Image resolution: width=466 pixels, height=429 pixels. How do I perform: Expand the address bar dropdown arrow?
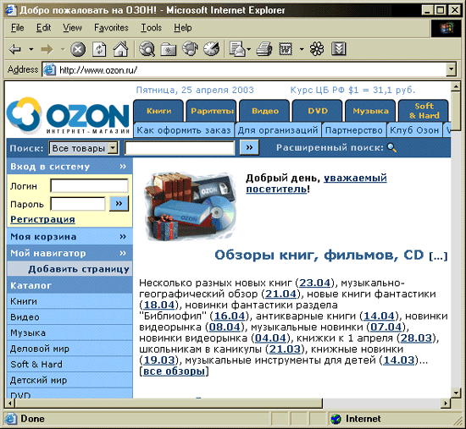pos(451,69)
